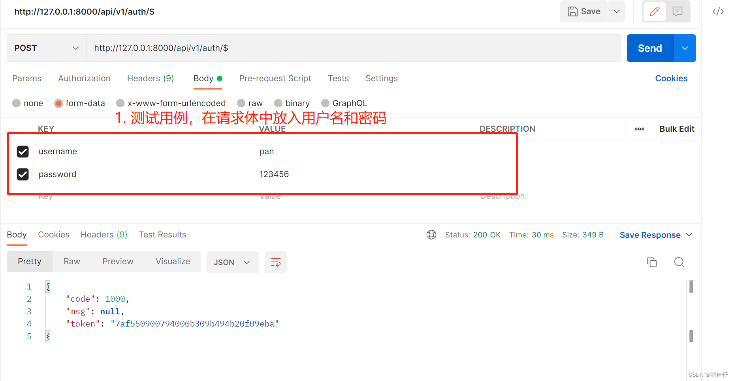Switch to the Authorization tab
Image resolution: width=734 pixels, height=381 pixels.
pos(84,78)
